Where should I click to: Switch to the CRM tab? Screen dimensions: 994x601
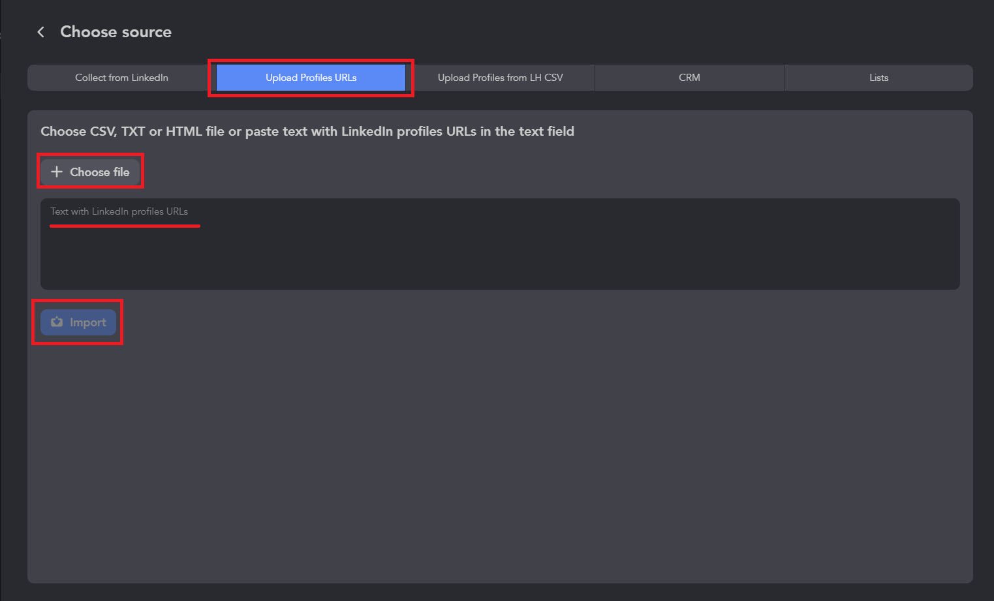point(689,78)
